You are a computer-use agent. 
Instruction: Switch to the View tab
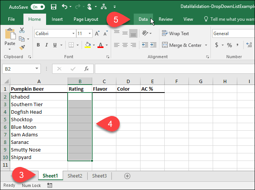coord(188,19)
